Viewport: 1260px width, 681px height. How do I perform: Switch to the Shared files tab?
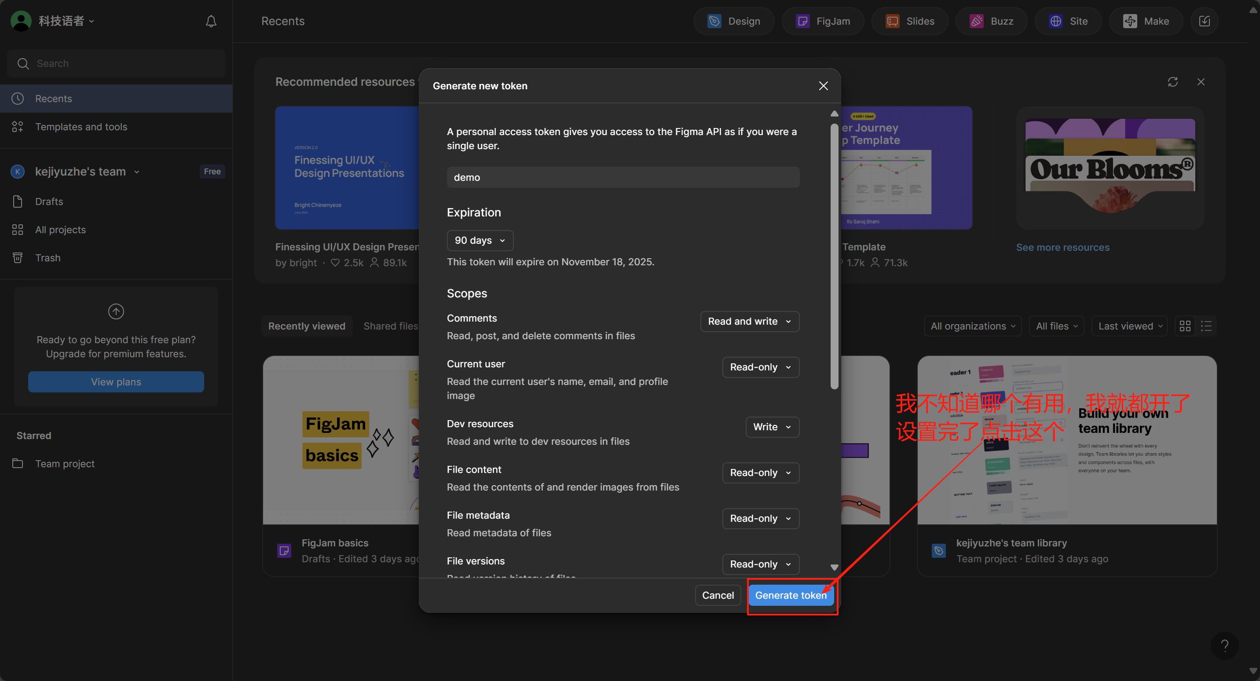(390, 326)
